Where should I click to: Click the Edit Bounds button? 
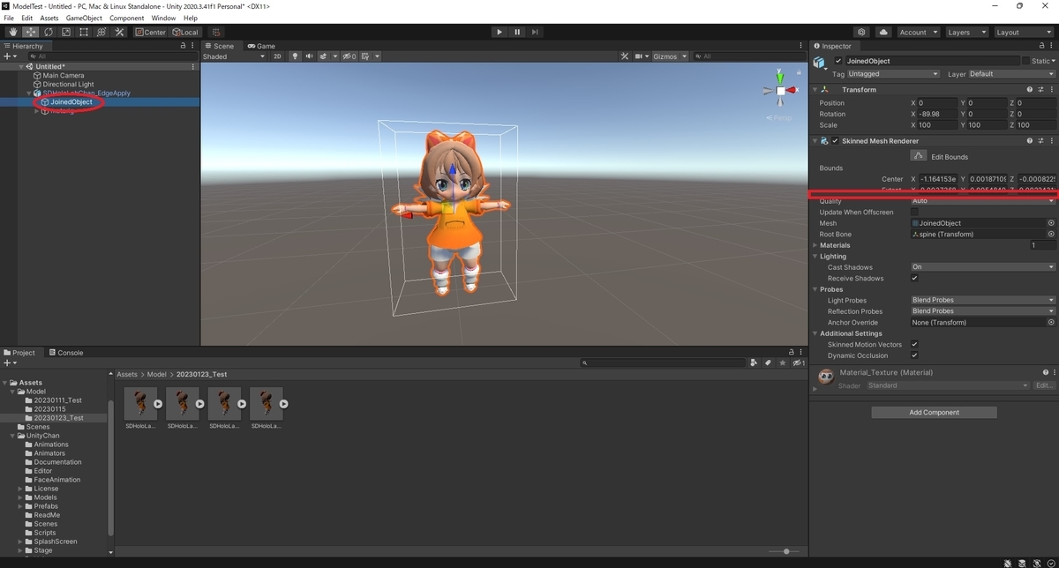(919, 156)
